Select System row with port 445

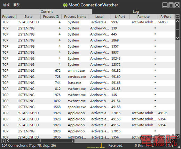pyautogui.click(x=88, y=34)
